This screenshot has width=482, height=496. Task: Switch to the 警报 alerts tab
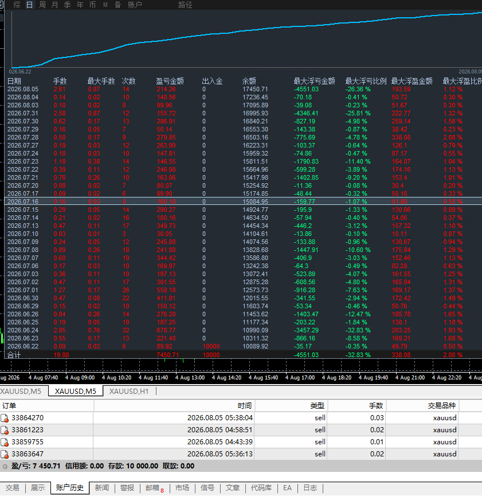click(127, 488)
